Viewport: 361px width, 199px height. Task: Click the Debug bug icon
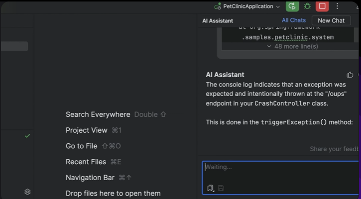307,6
